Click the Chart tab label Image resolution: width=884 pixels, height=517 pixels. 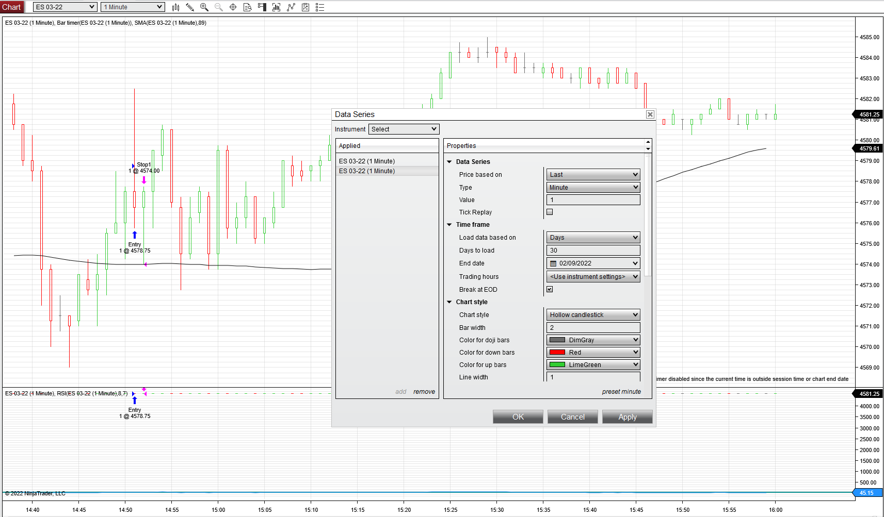[11, 7]
